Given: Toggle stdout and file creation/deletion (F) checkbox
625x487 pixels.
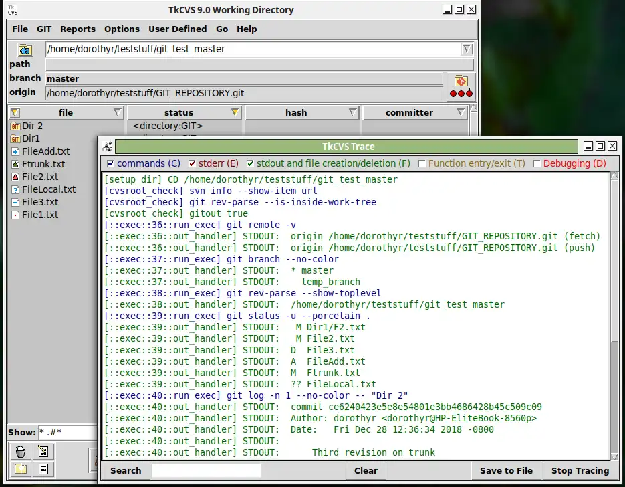Looking at the screenshot, I should [x=250, y=163].
